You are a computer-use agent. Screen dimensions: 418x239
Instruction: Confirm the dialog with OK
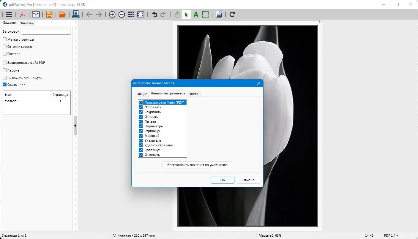tap(223, 180)
